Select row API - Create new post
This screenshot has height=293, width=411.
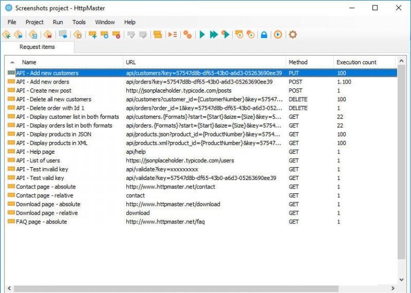click(x=202, y=91)
